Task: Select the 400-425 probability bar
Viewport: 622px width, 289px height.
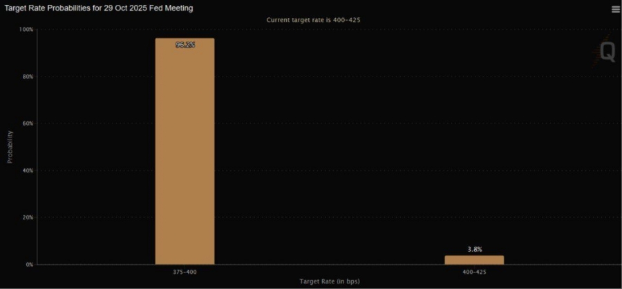Action: click(474, 260)
